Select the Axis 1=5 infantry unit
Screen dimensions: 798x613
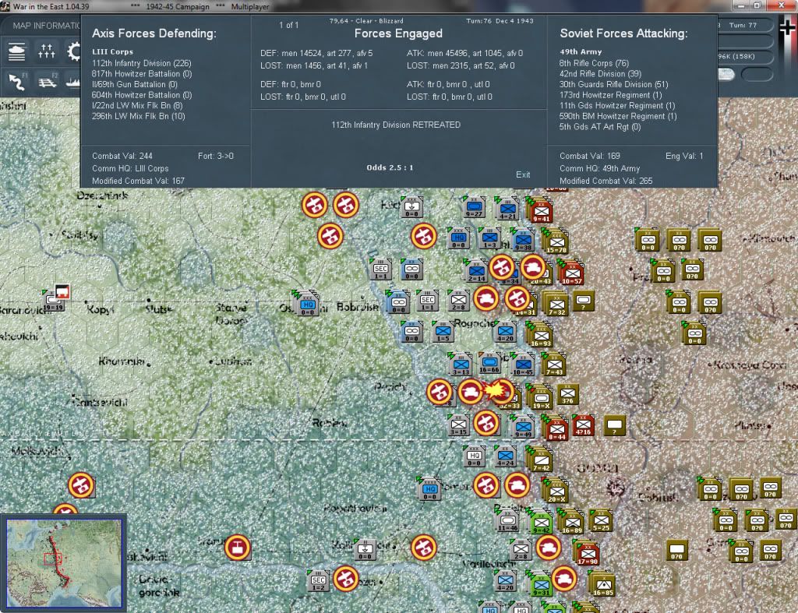[443, 332]
